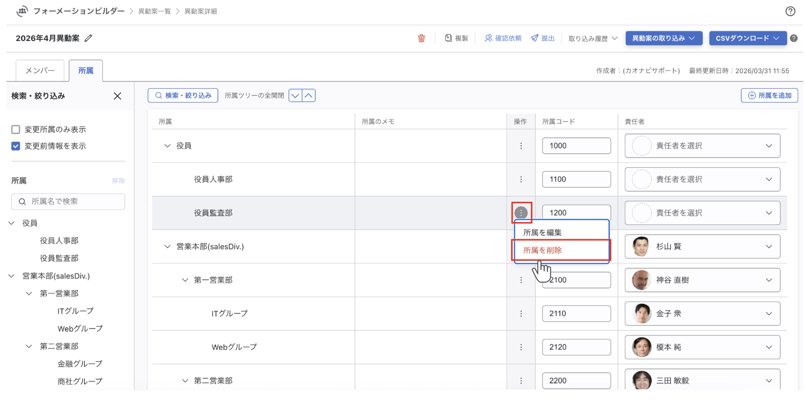Choose 所属を編集 from popup menu
This screenshot has width=805, height=413.
click(x=542, y=232)
